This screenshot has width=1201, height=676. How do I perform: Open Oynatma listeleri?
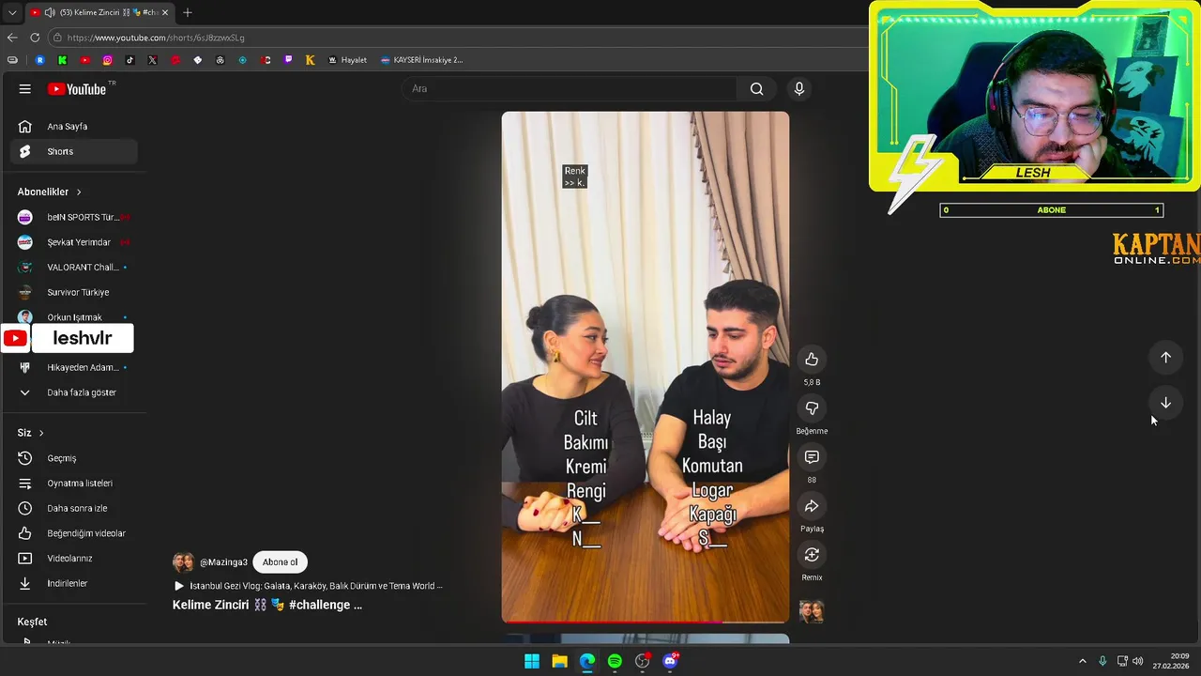pyautogui.click(x=74, y=484)
